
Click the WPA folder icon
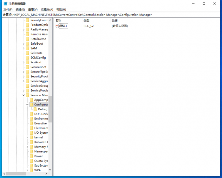coord(31,170)
